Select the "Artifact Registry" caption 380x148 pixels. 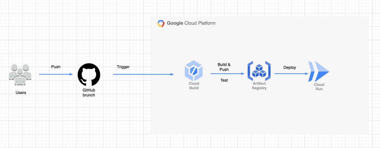(x=259, y=86)
